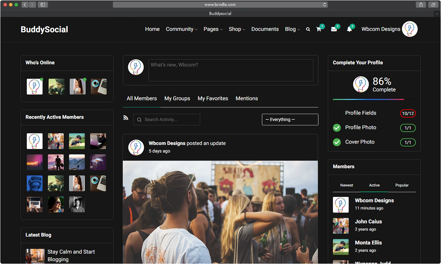Open the crowd photo in the post
This screenshot has height=264, width=441.
coord(220,212)
